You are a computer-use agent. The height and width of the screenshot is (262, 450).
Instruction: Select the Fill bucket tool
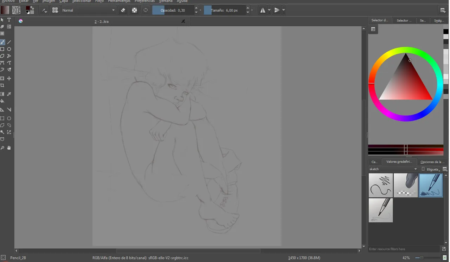coord(2,101)
